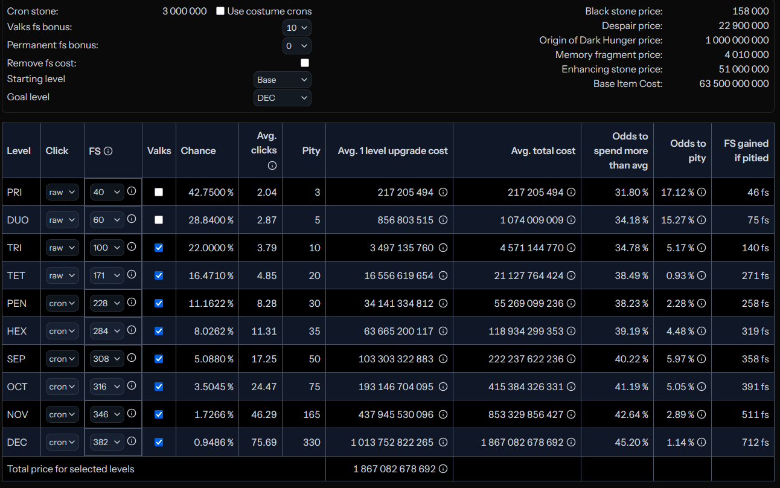Click info icon under Avg. clicks header
780x488 pixels.
pyautogui.click(x=272, y=165)
